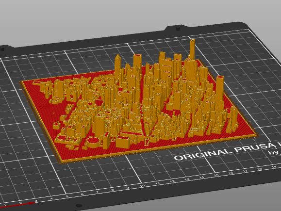Click the bed ruler label 15
Viewport: 281px width, 211px height.
[x=216, y=175]
